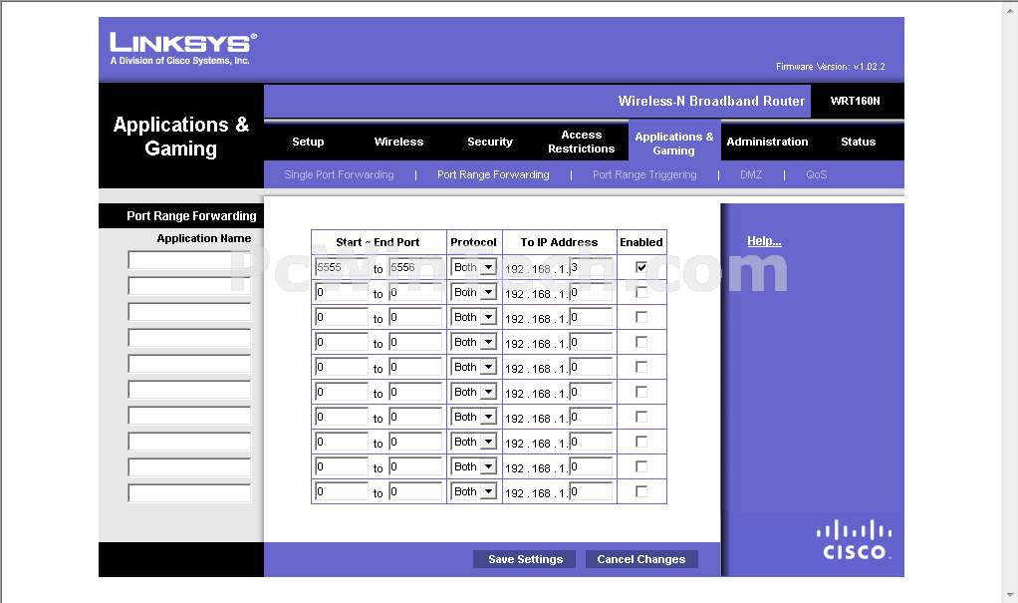The height and width of the screenshot is (603, 1018).
Task: Click end port field containing 5556
Action: click(415, 267)
